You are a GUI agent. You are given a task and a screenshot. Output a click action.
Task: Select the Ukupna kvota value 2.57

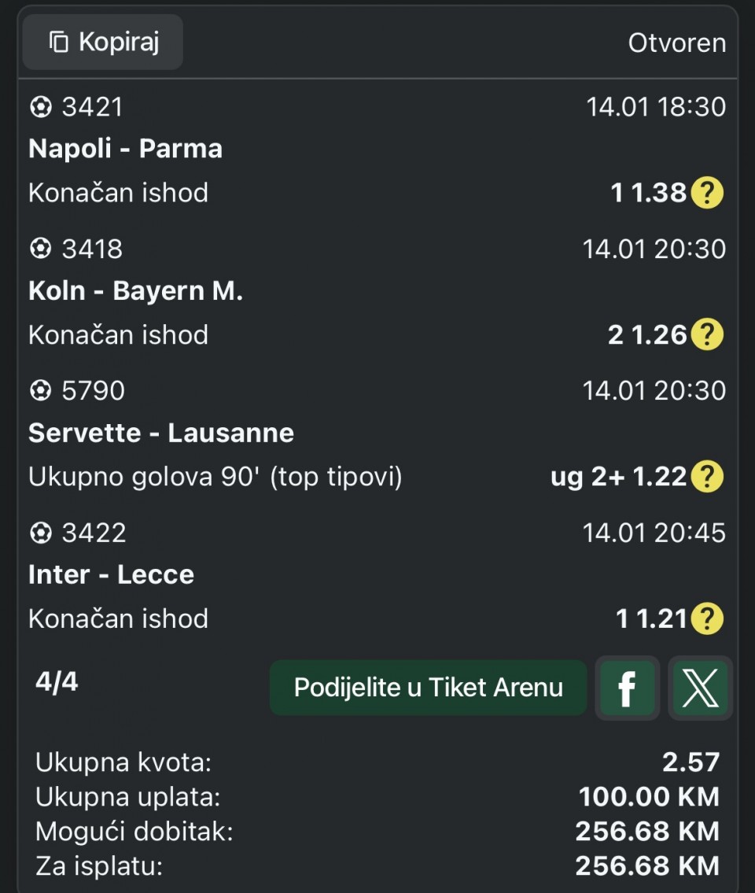pyautogui.click(x=691, y=762)
